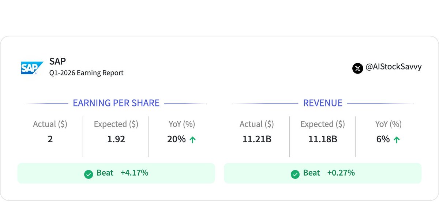The image size is (439, 218).
Task: Click the green up arrow next to 20%
Action: [x=192, y=140]
